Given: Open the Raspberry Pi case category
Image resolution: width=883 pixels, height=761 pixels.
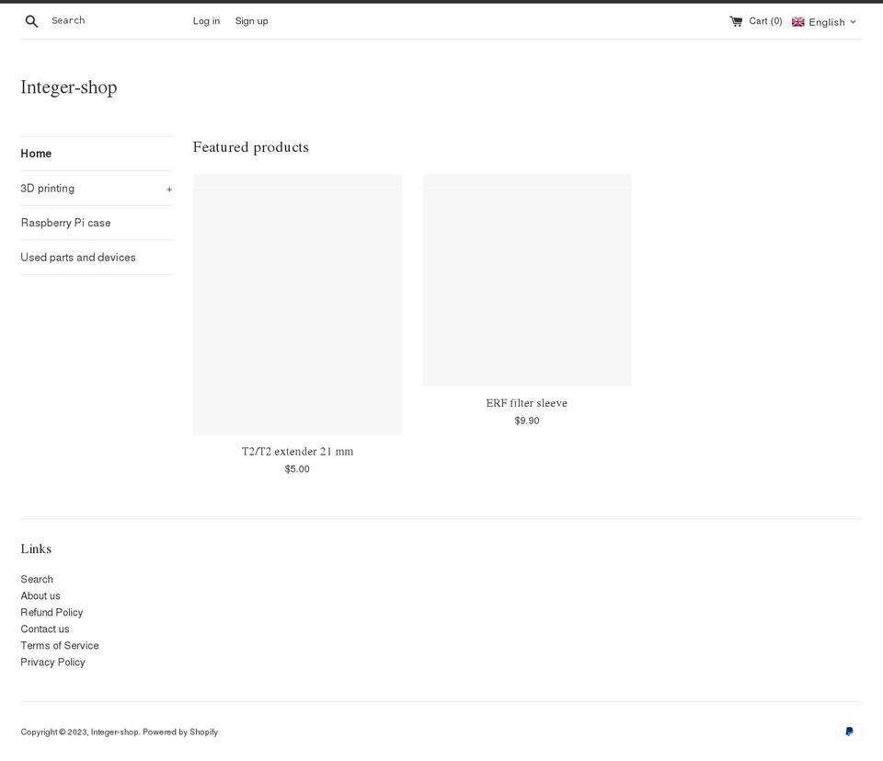Looking at the screenshot, I should point(65,223).
